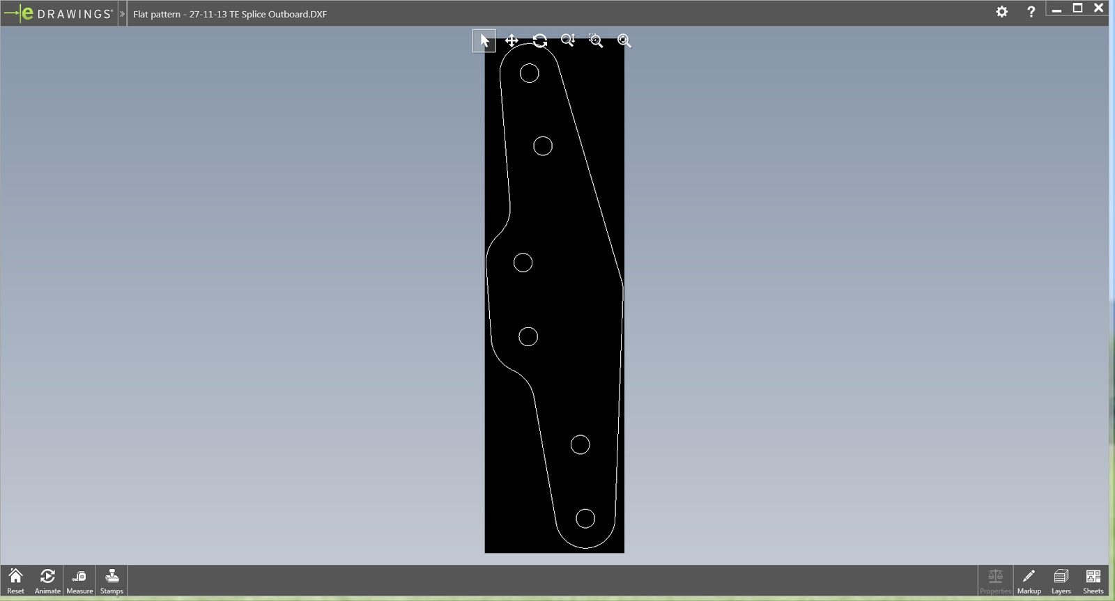The width and height of the screenshot is (1115, 601).
Task: Open the Stamps panel
Action: (x=111, y=581)
